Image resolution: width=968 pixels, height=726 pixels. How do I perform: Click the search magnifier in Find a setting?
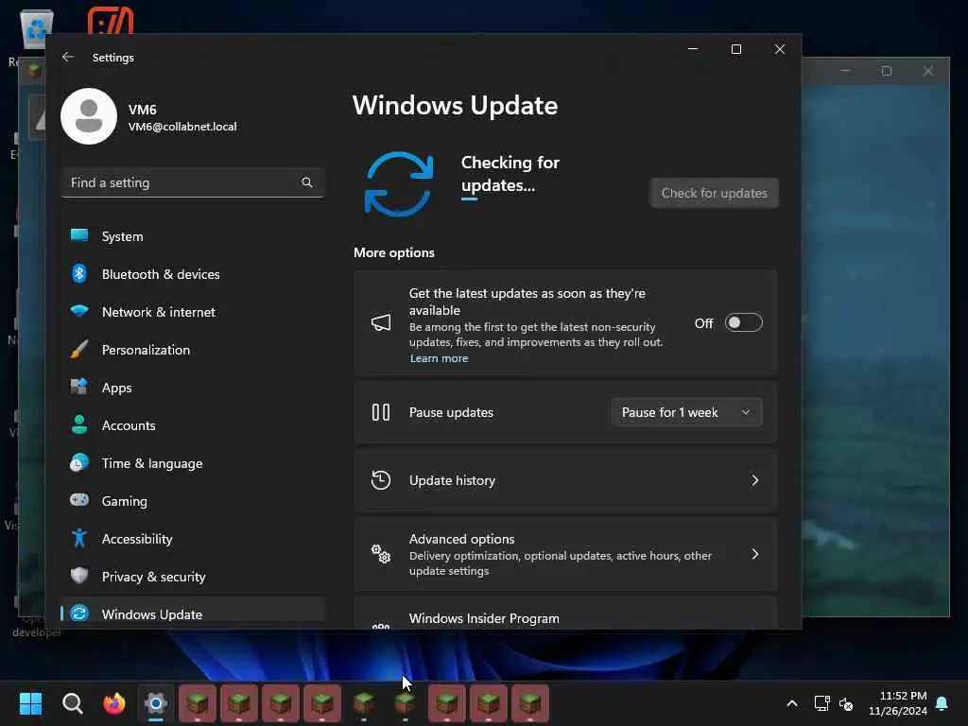tap(307, 182)
